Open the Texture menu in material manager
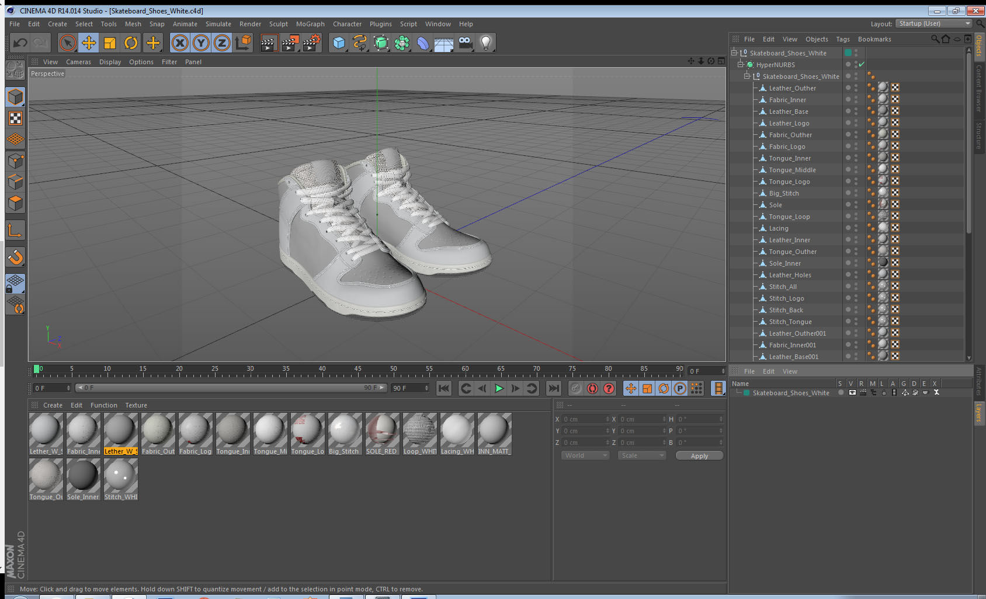 [136, 405]
